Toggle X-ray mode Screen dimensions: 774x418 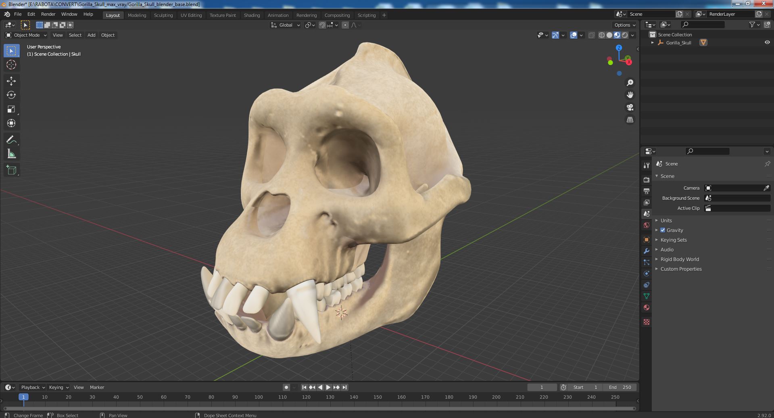(x=591, y=35)
